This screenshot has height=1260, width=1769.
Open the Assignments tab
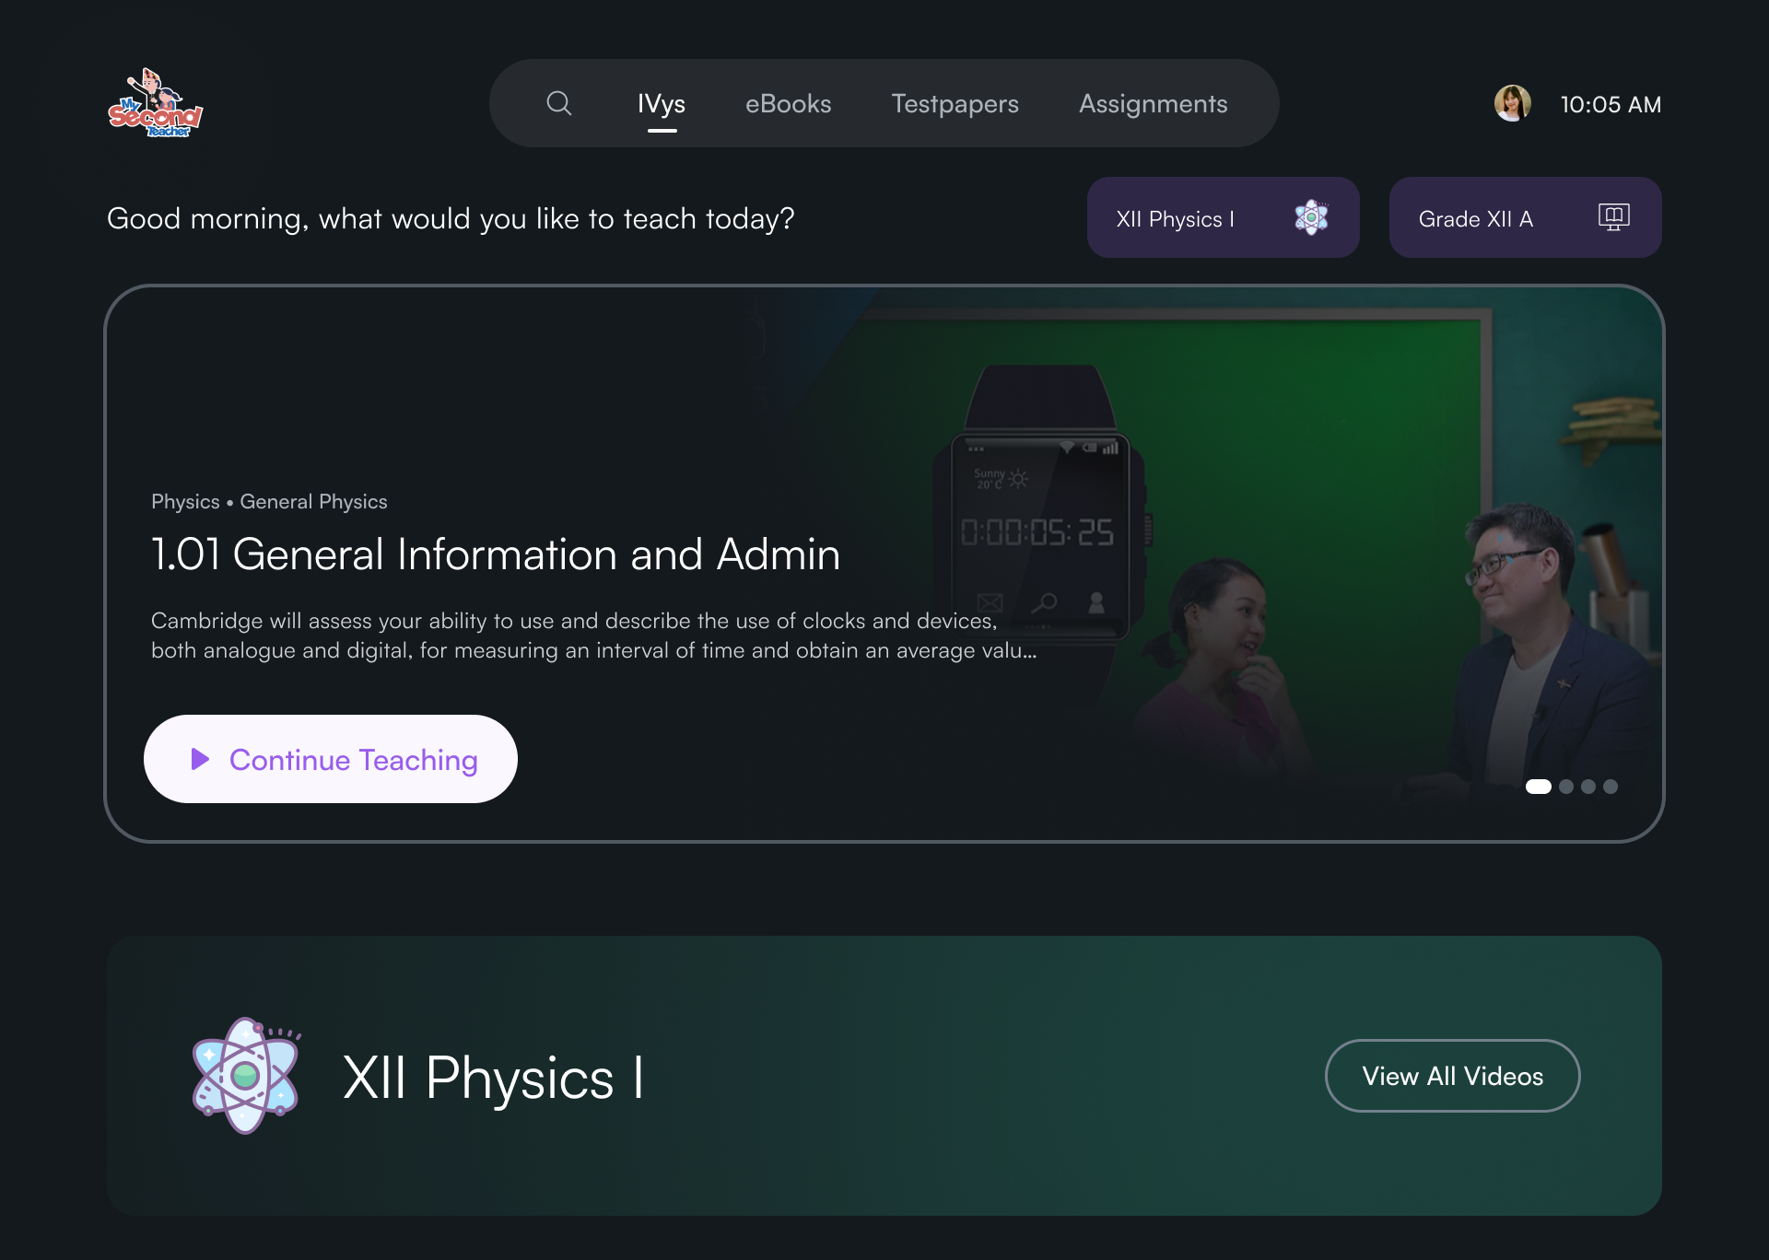click(x=1153, y=104)
